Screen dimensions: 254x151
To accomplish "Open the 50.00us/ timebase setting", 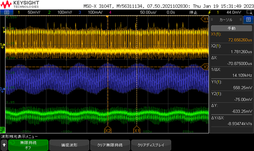I will (148, 12).
